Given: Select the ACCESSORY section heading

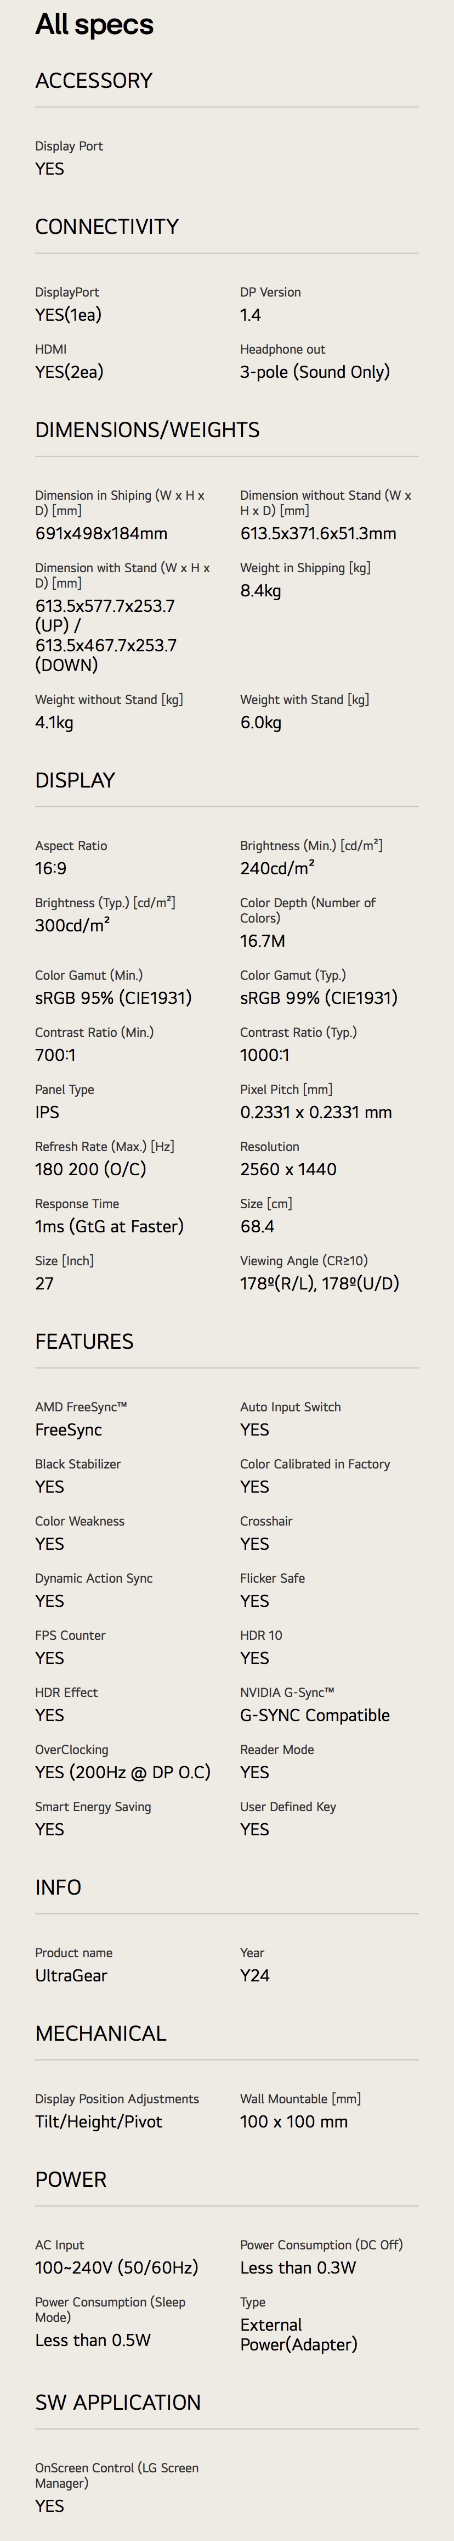Looking at the screenshot, I should [x=94, y=81].
